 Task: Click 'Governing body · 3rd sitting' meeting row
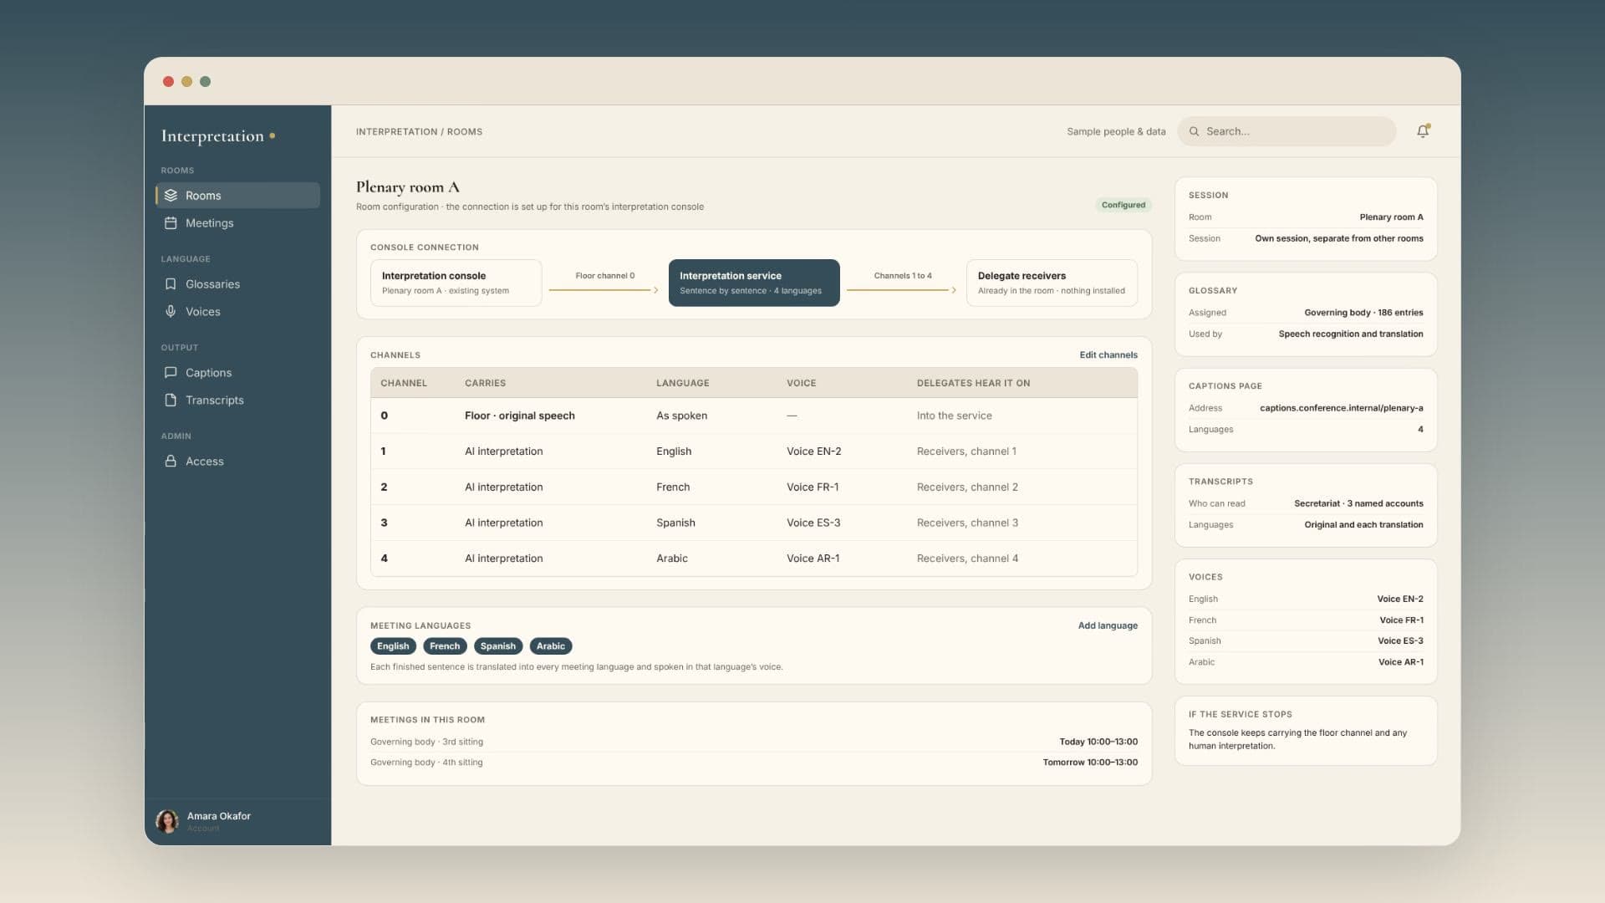754,742
